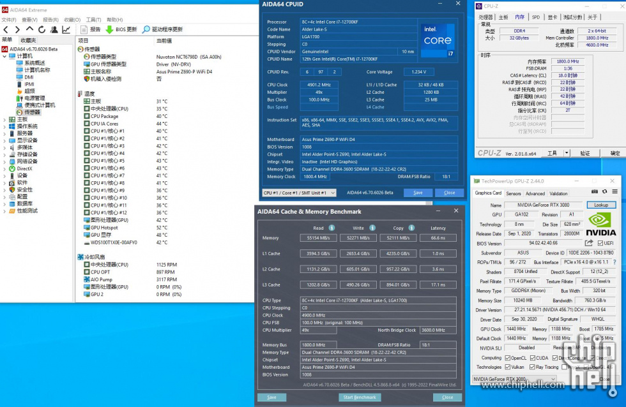Viewport: 626px width, 407px height.
Task: Collapse the 计算机 tree node
Action: point(4,56)
